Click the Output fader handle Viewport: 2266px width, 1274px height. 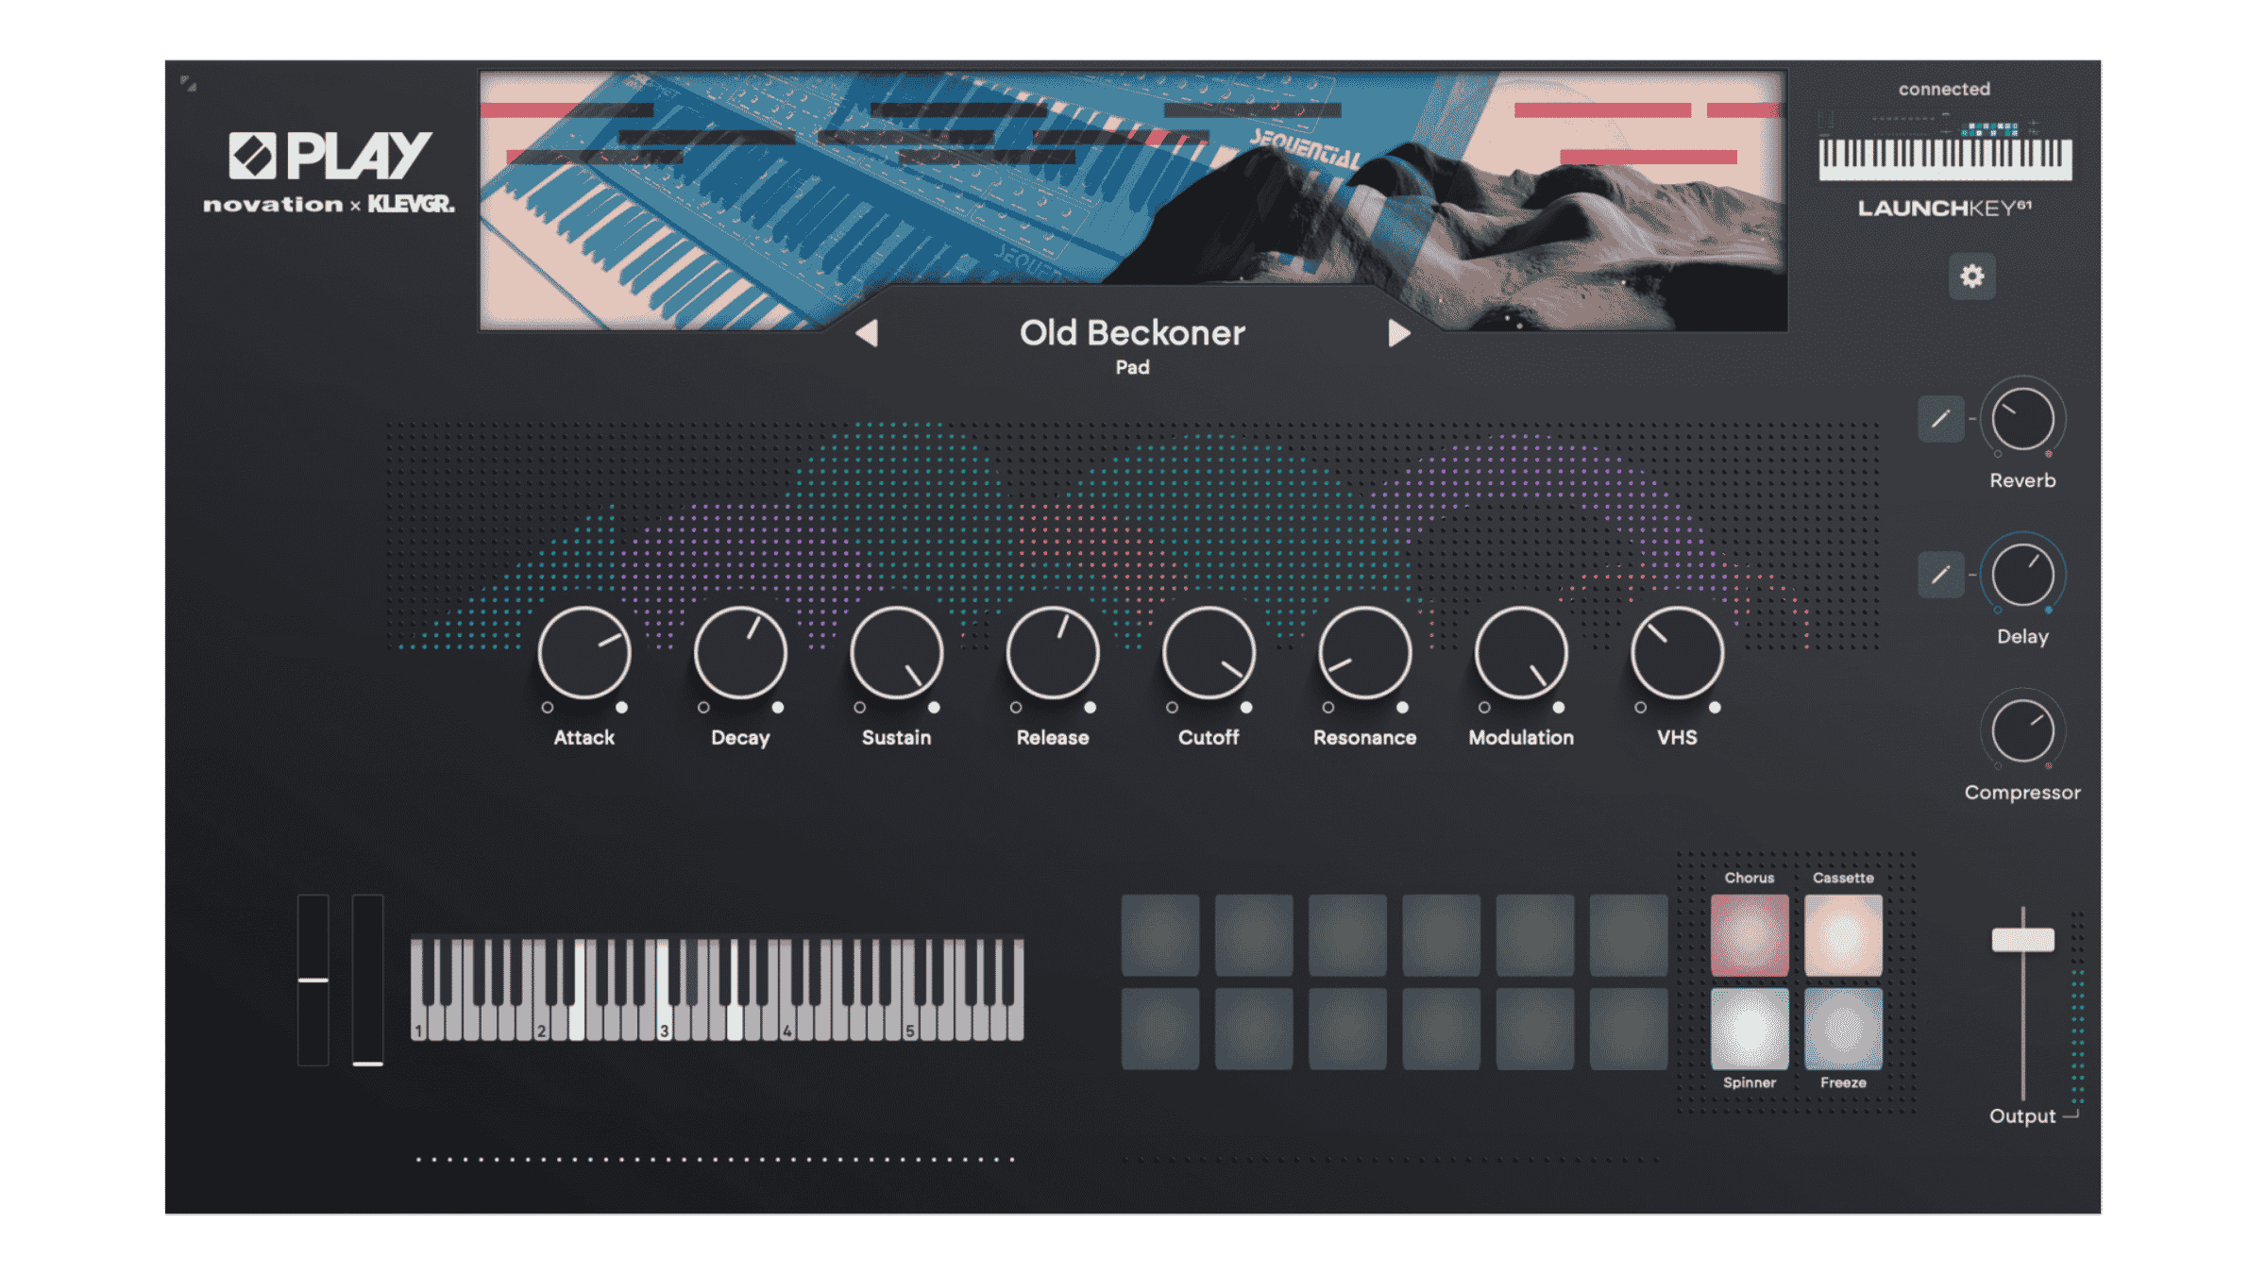point(2022,939)
